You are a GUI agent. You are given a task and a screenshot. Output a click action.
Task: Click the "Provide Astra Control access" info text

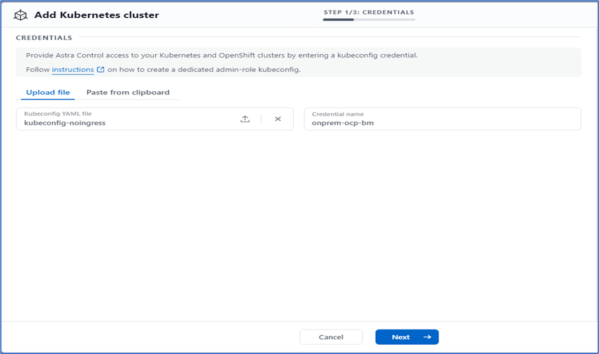point(221,55)
